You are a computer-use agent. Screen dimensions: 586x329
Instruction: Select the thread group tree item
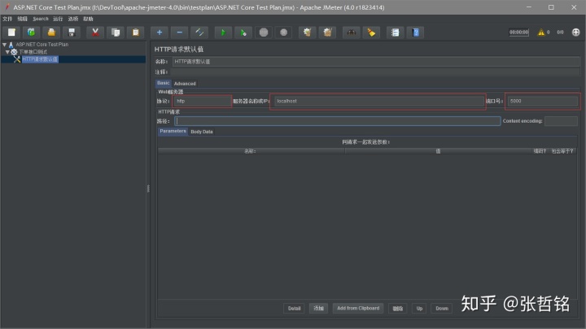(x=33, y=52)
